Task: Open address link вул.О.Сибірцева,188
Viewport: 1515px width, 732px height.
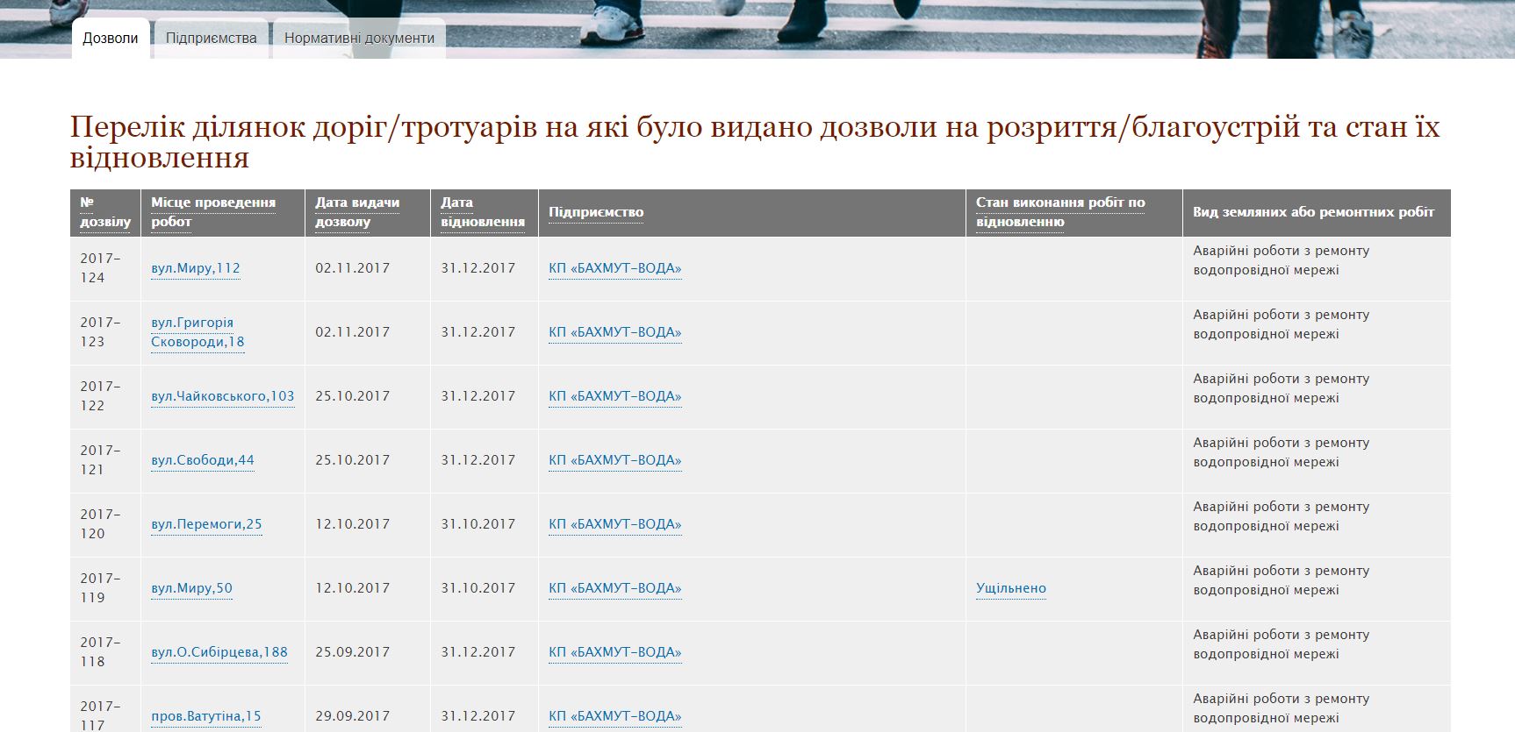Action: (219, 652)
